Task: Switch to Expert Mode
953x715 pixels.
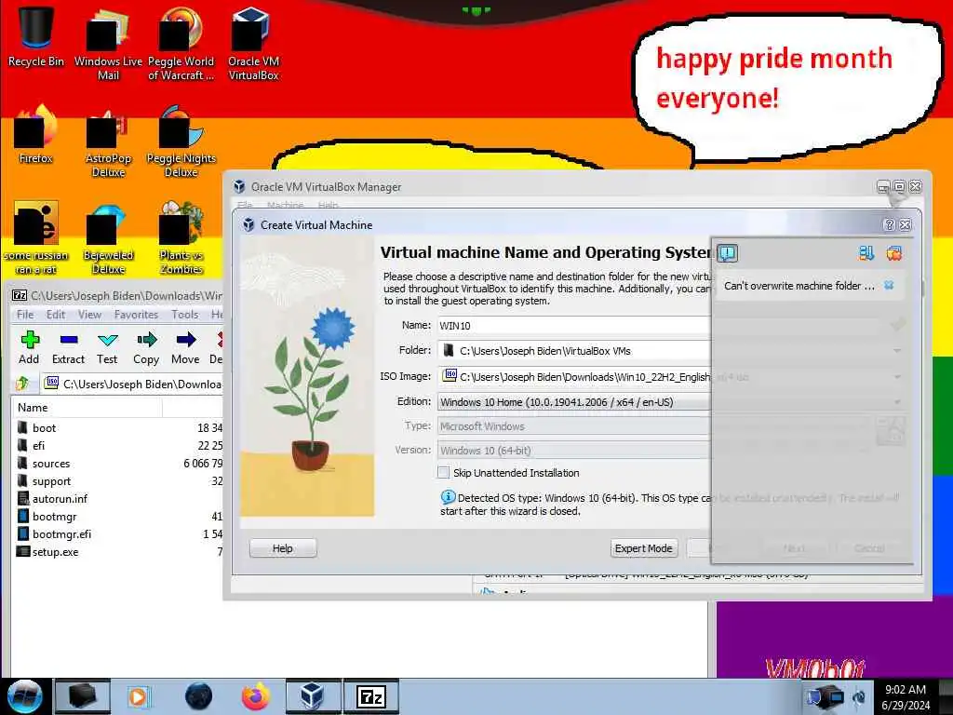Action: point(643,548)
